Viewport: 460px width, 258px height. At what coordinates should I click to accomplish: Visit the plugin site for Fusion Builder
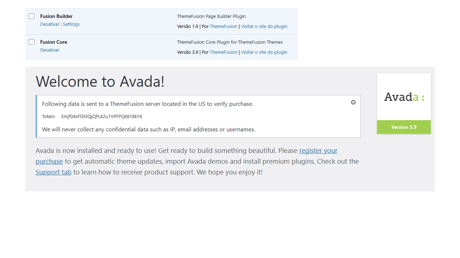[x=264, y=27]
